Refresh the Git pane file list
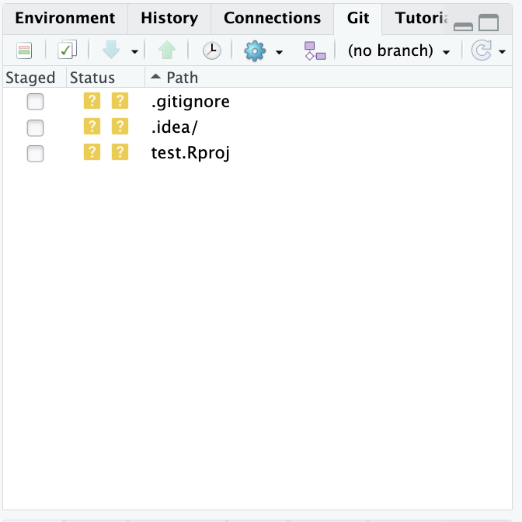The image size is (522, 522). pyautogui.click(x=482, y=50)
